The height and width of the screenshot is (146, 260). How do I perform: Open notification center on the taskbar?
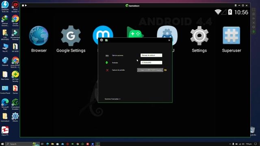(256, 144)
